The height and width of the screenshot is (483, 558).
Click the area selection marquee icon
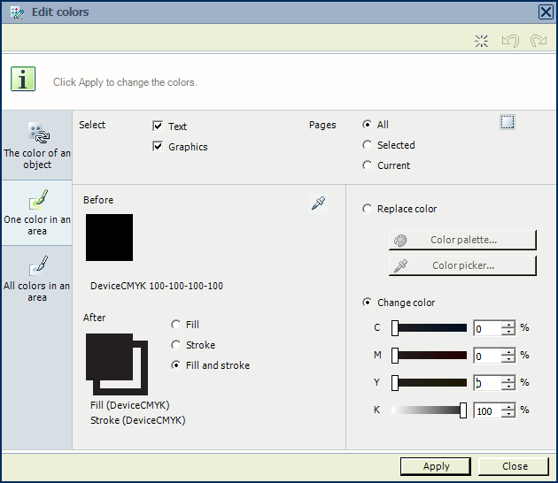(x=508, y=122)
